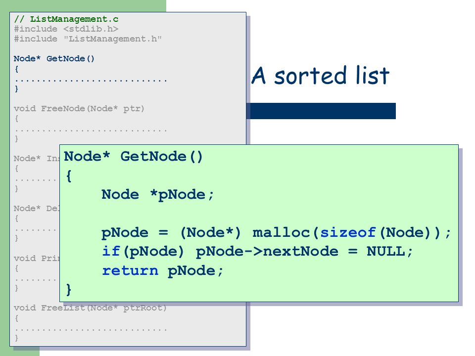475x356 pixels.
Task: Click the large 'Node* GetNode()' heading in green box
Action: pyautogui.click(x=133, y=157)
